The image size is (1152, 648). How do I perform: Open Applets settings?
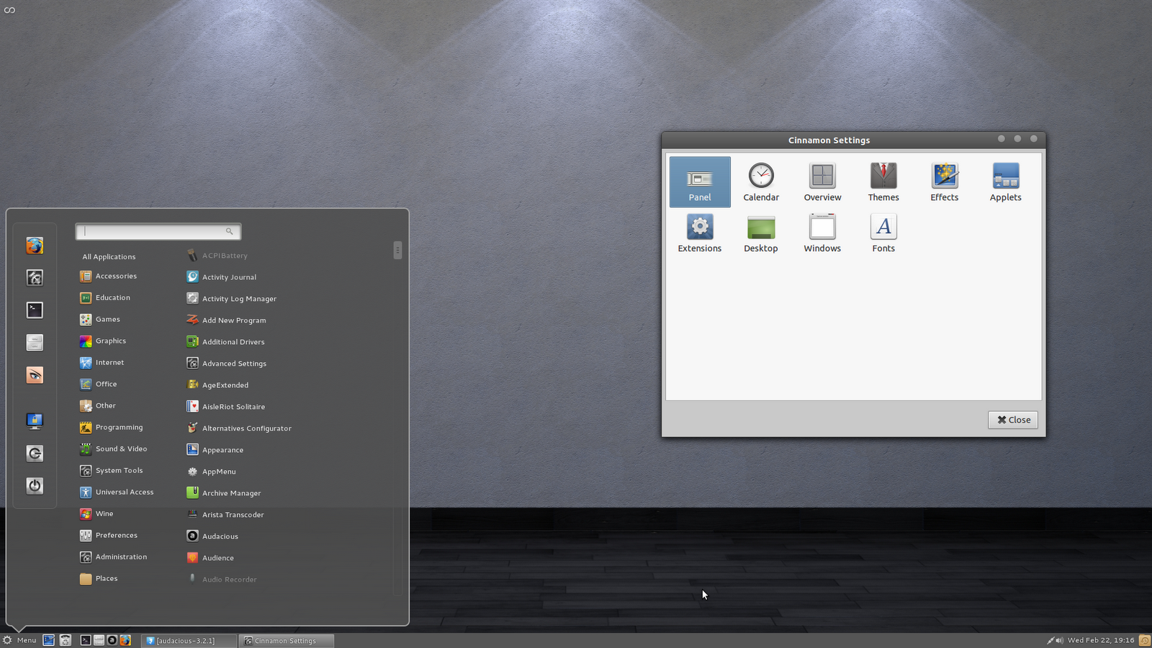coord(1005,181)
